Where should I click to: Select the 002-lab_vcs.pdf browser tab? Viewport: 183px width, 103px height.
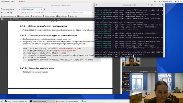(32, 9)
